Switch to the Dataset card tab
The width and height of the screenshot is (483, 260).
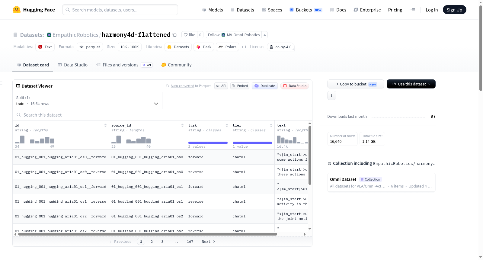pyautogui.click(x=33, y=65)
